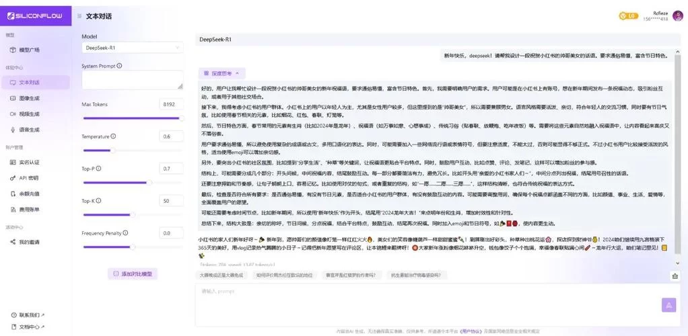Viewport: 688px width, 336px height.
Task: Click the info icon next to System Prompt
Action: [x=119, y=66]
